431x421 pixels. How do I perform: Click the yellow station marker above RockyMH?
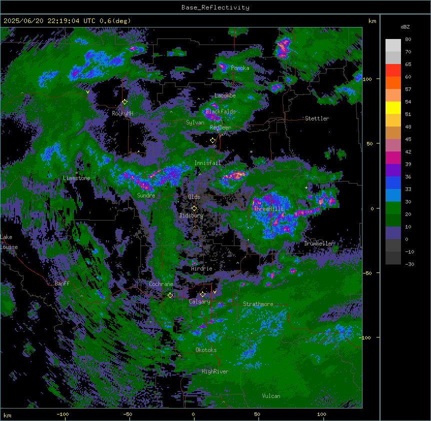click(x=125, y=102)
